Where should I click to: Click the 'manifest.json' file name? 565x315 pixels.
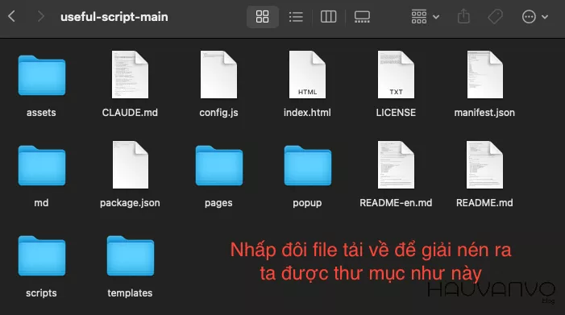click(484, 113)
